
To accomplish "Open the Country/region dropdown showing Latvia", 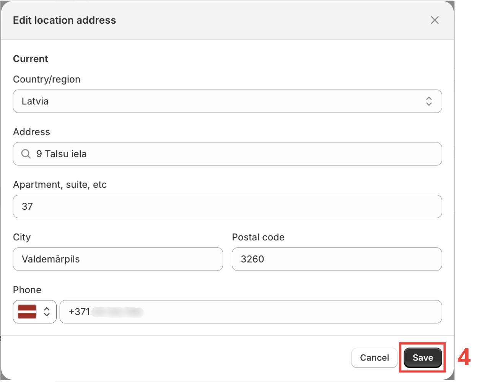I will 227,101.
